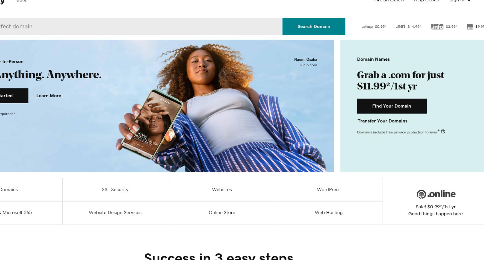Go to Website Design Services
Viewport: 484px width, 260px height.
(x=116, y=213)
